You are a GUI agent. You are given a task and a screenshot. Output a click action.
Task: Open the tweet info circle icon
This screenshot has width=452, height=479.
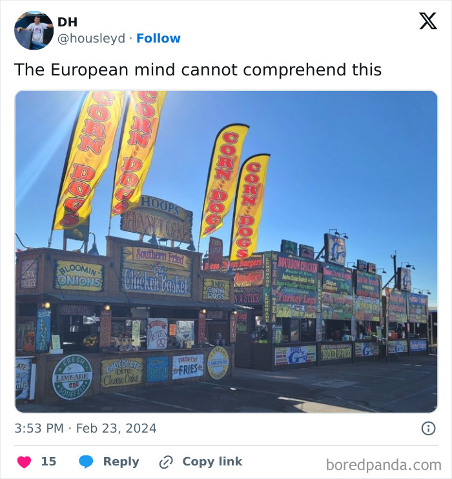(428, 428)
